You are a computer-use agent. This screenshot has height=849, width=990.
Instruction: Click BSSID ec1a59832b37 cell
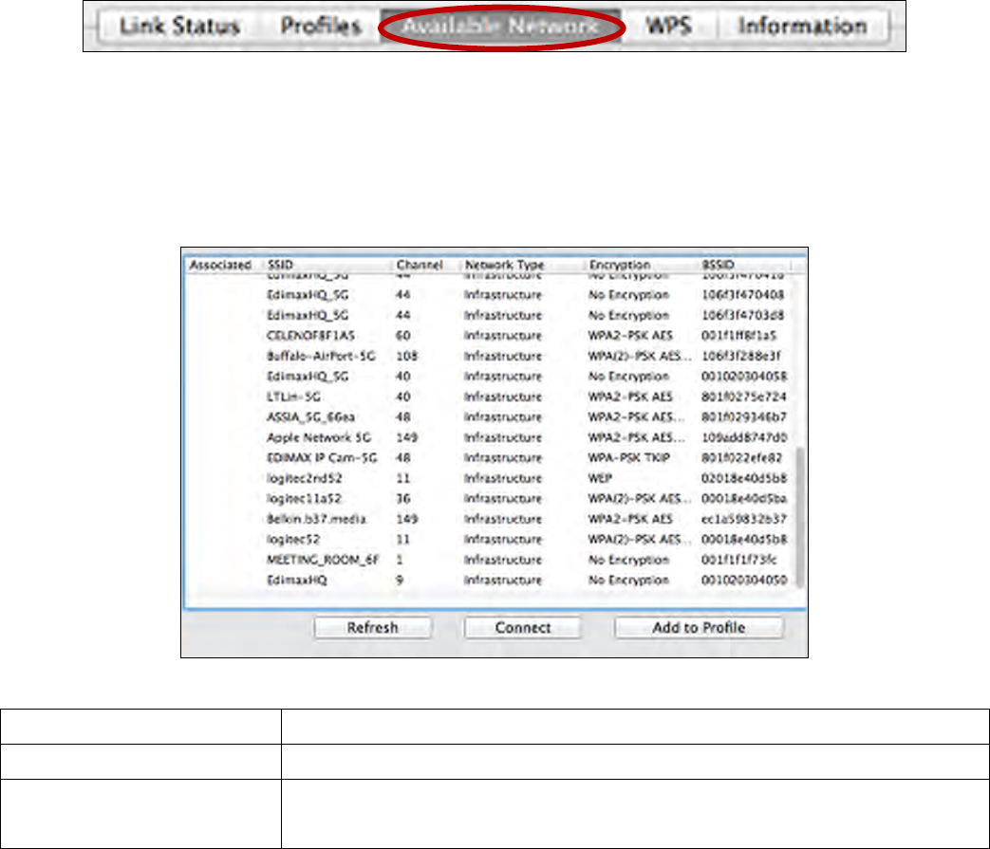(744, 519)
